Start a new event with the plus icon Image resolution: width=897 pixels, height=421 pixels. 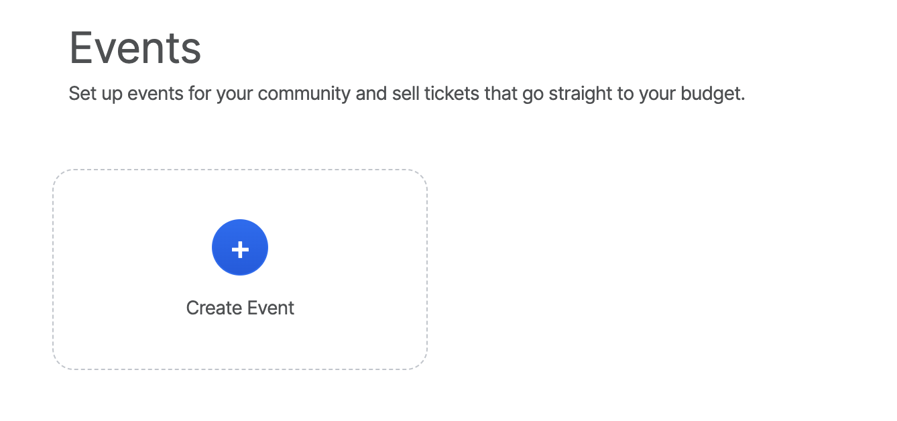coord(240,247)
